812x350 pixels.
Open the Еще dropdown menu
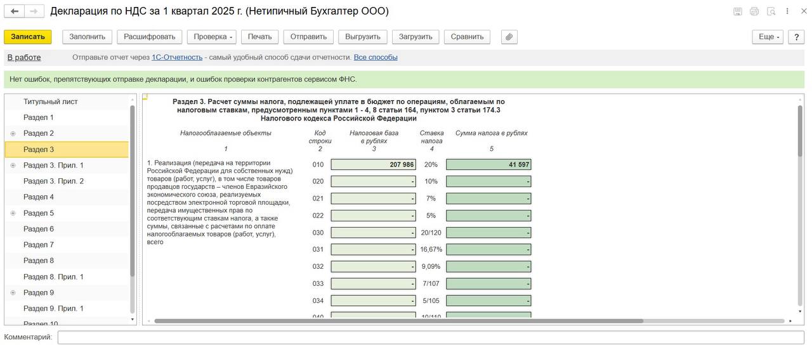[x=768, y=37]
